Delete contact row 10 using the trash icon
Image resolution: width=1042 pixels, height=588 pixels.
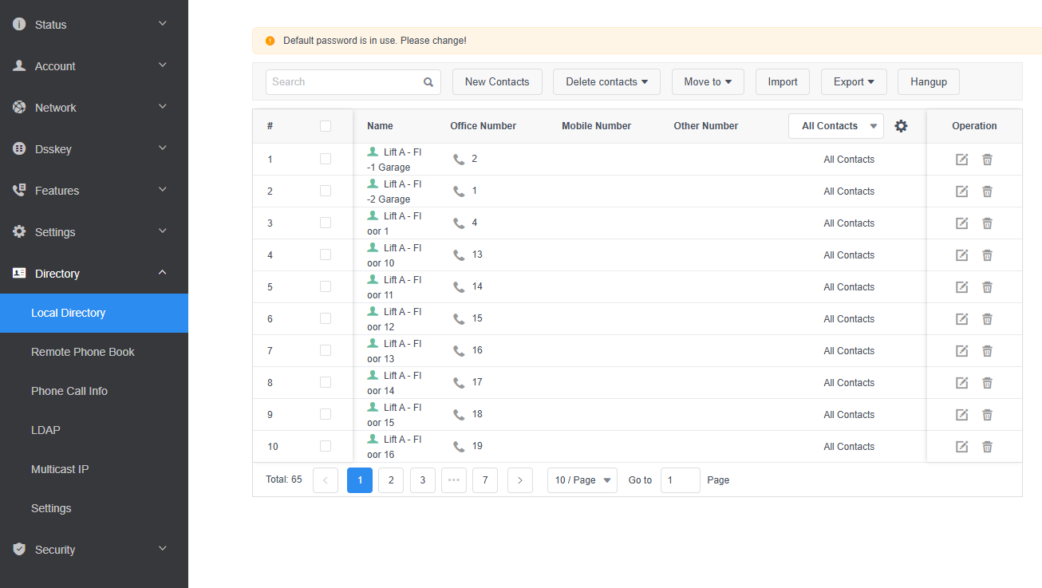(x=987, y=447)
